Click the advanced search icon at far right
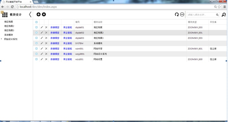228x122 pixels. click(x=224, y=15)
